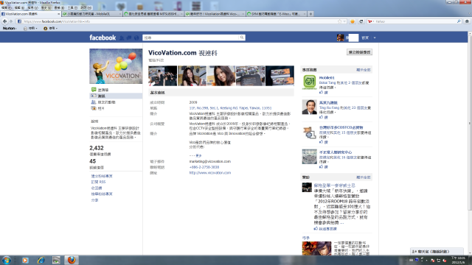Screen dimensions: 472x265
Task: Click the Firefox back arrow button
Action: click(5, 21)
